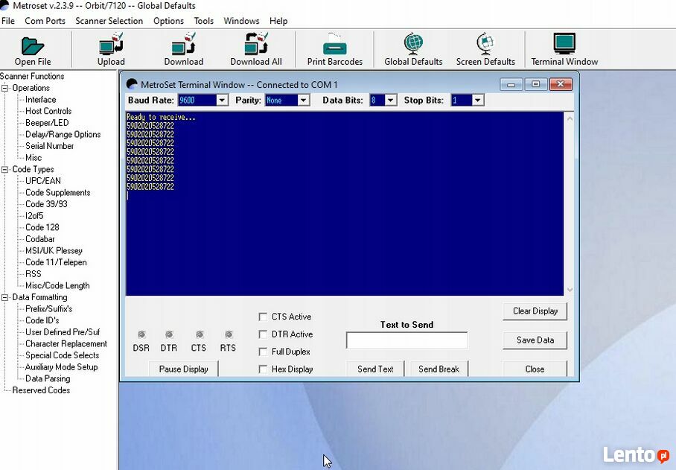Open the Stop Bits dropdown
The height and width of the screenshot is (470, 676).
point(477,101)
